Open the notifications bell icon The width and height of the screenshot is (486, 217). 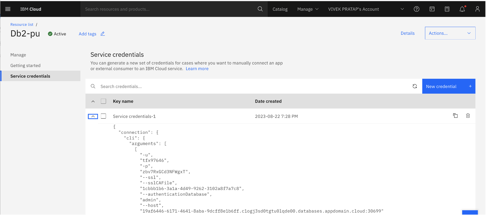pos(462,9)
